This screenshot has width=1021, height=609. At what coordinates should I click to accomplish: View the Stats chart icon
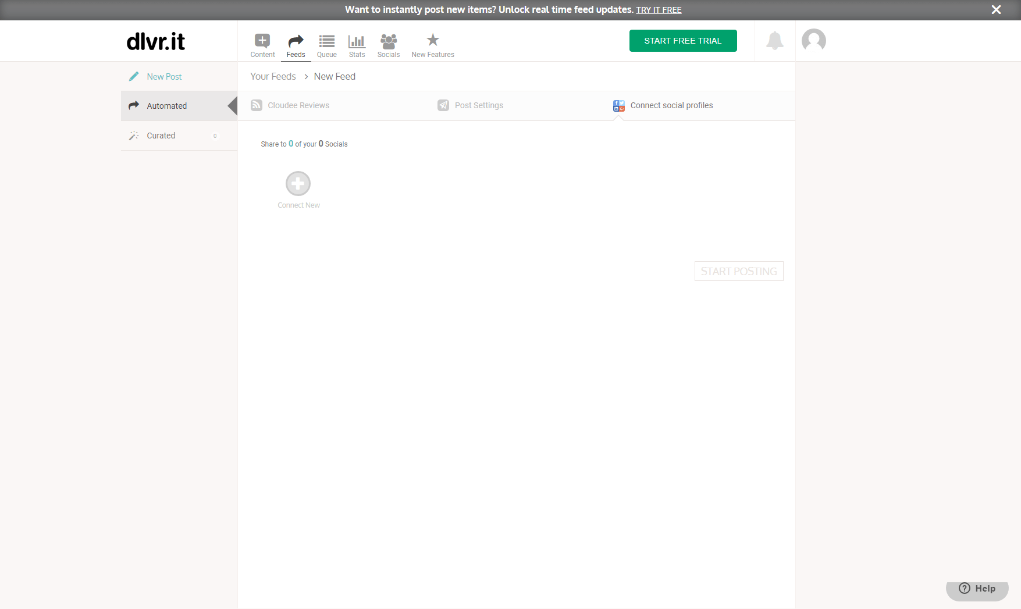point(357,41)
